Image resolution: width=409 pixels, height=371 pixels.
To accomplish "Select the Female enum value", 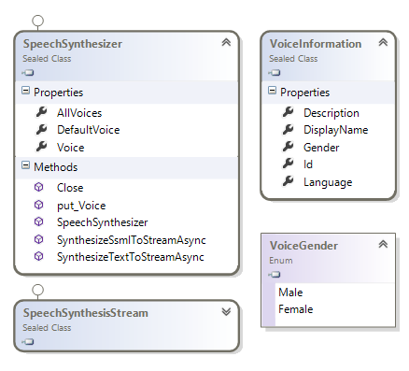I will 296,309.
